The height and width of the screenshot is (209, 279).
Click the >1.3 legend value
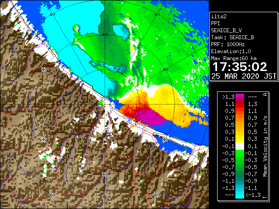[228, 97]
